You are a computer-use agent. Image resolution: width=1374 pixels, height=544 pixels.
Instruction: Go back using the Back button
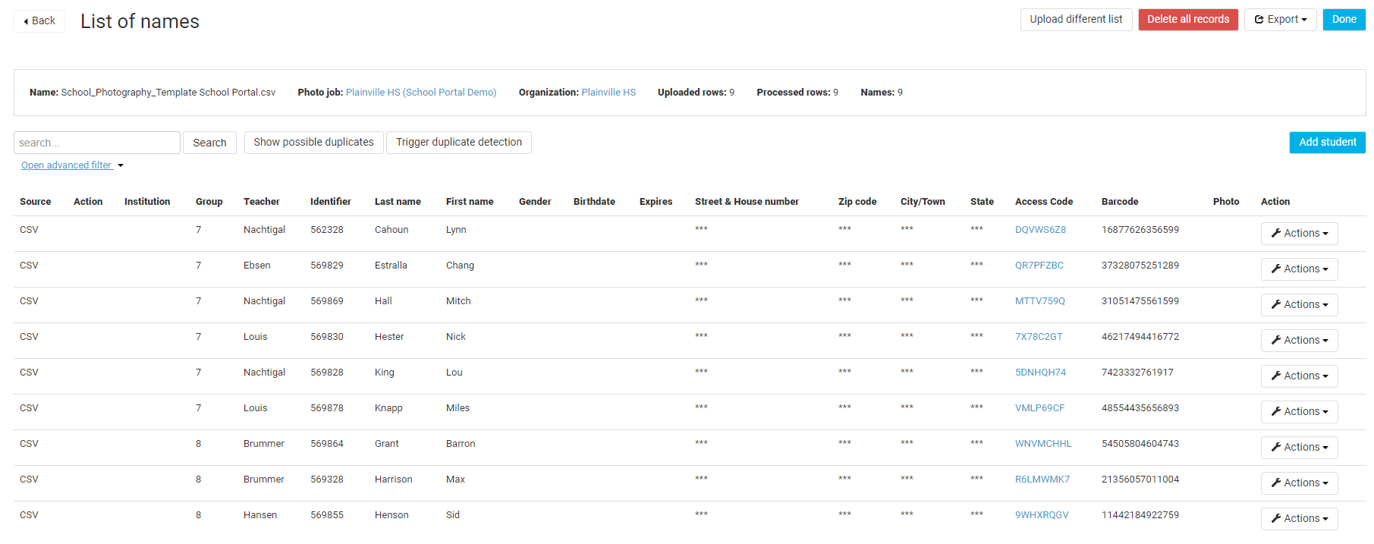click(39, 20)
